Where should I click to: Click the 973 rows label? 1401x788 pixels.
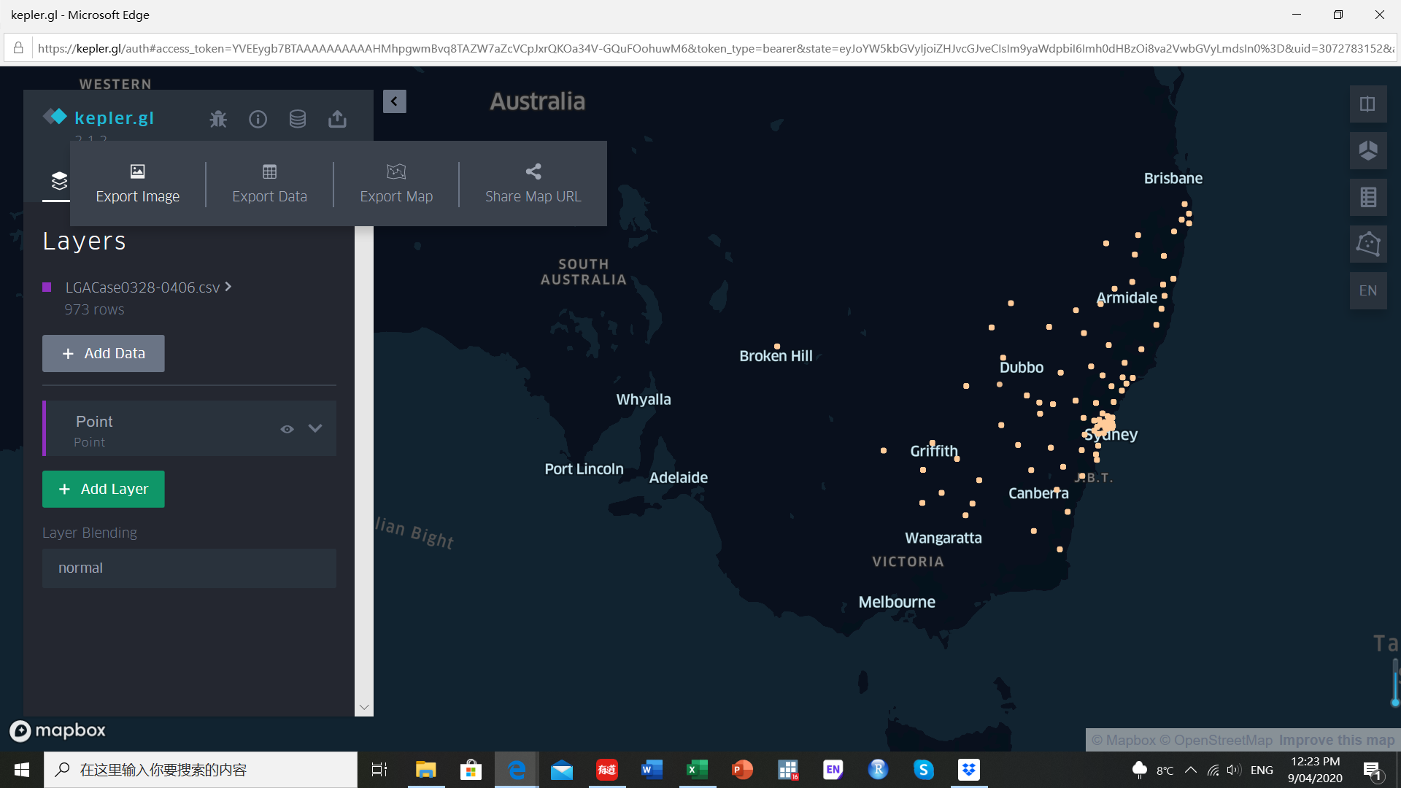(94, 310)
